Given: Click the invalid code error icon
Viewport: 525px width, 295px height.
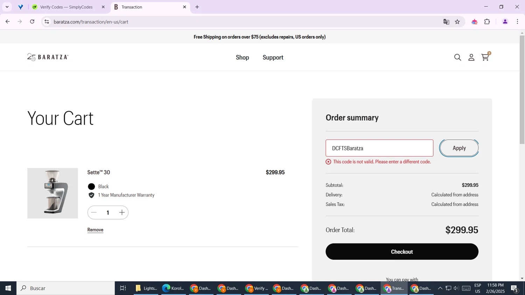Looking at the screenshot, I should 328,162.
